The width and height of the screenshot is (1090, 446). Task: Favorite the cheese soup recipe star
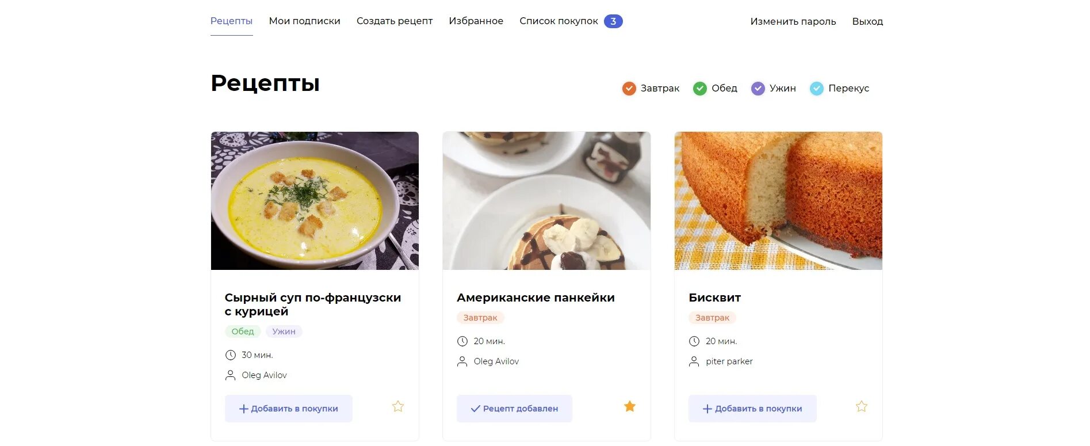click(x=398, y=406)
